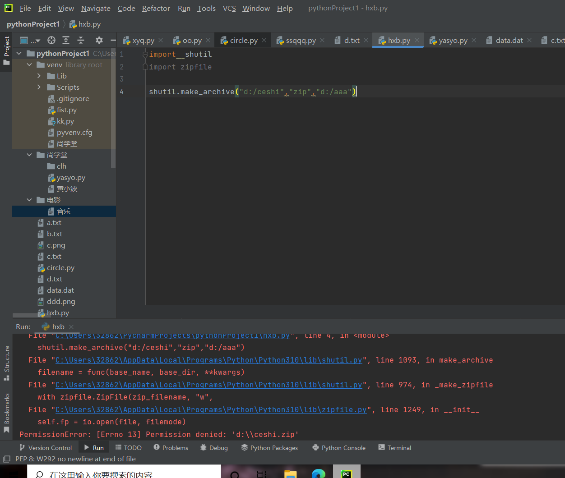Collapse the pythonProject1 root folder
This screenshot has width=565, height=478.
tap(19, 53)
